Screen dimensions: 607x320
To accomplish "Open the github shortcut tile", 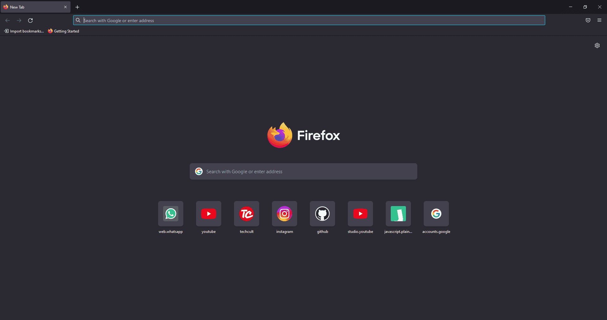I will (x=322, y=214).
